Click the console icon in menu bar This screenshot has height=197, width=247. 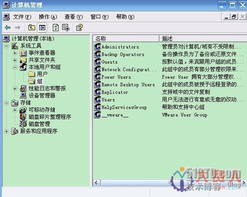6,17
